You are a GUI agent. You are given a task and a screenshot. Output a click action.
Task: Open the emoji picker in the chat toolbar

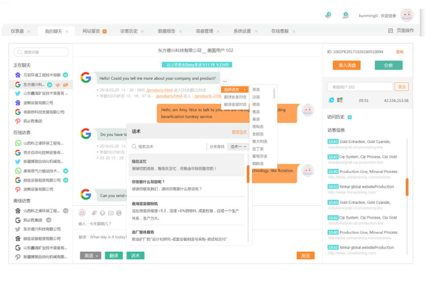(103, 213)
